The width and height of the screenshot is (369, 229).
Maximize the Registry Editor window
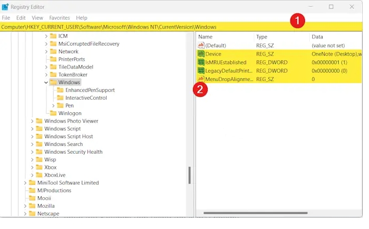331,7
